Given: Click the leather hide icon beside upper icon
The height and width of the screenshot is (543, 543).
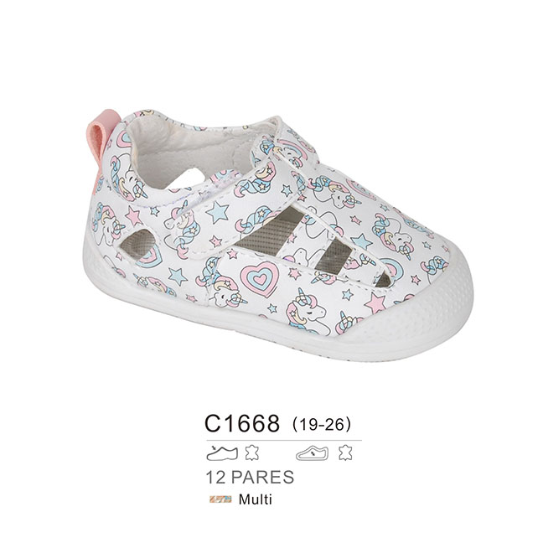Looking at the screenshot, I should coord(251,452).
